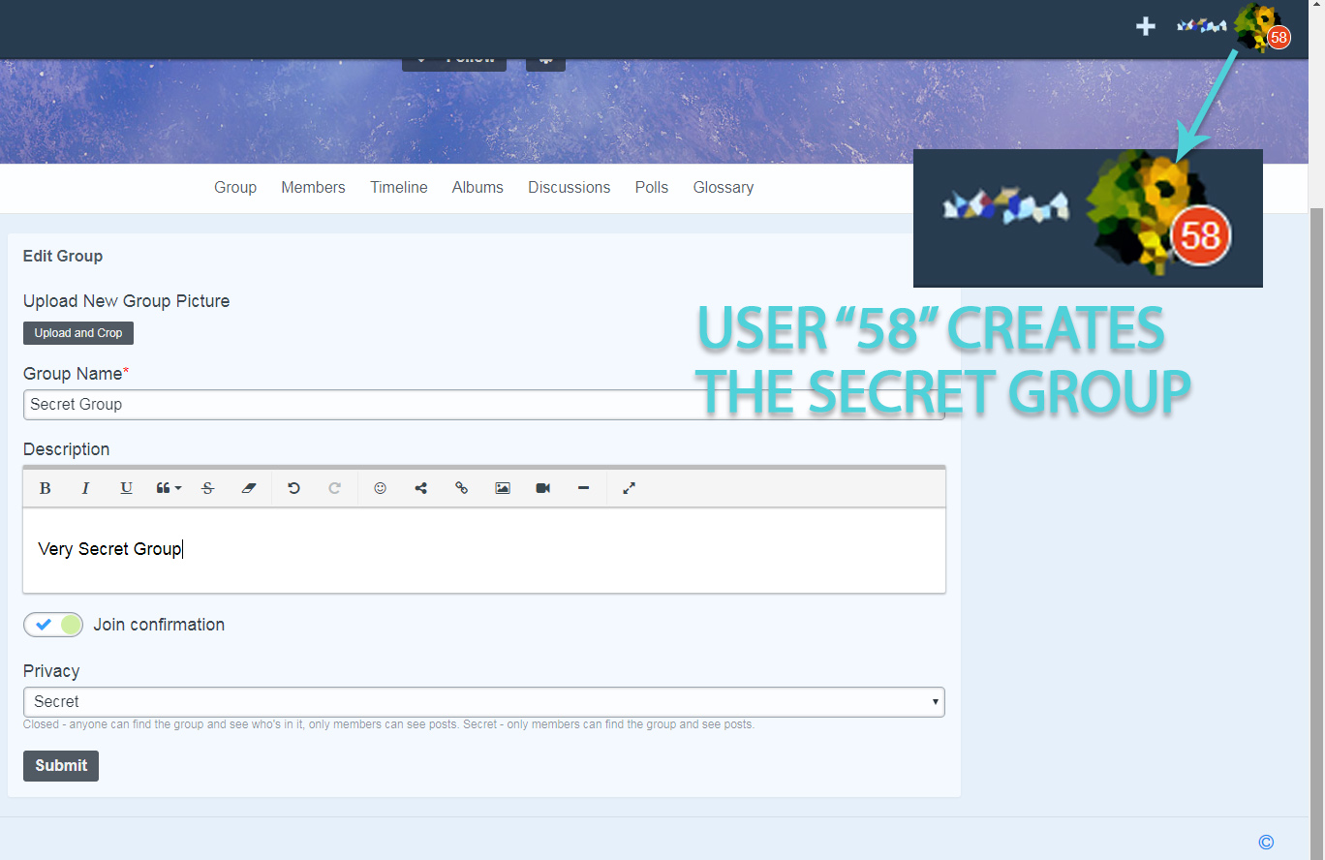
Task: Insert an image into the description
Action: point(502,488)
